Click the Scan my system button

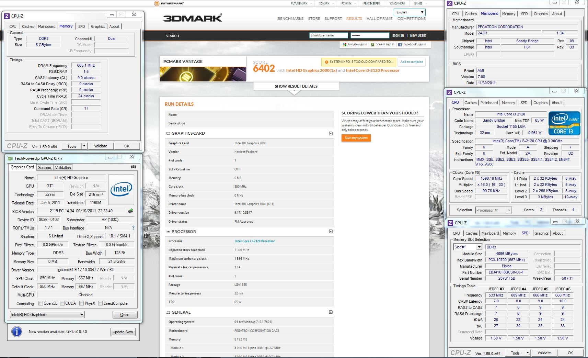356,138
